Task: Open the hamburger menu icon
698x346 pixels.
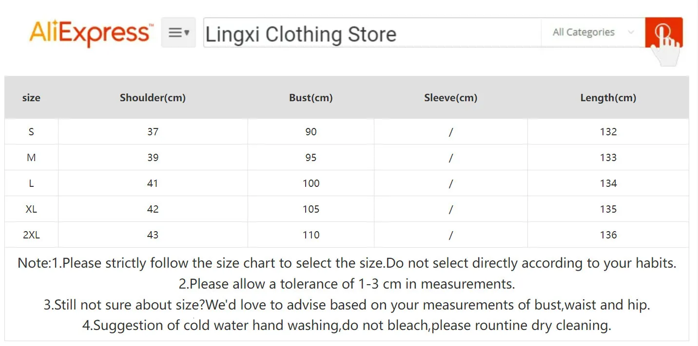Action: coord(178,33)
